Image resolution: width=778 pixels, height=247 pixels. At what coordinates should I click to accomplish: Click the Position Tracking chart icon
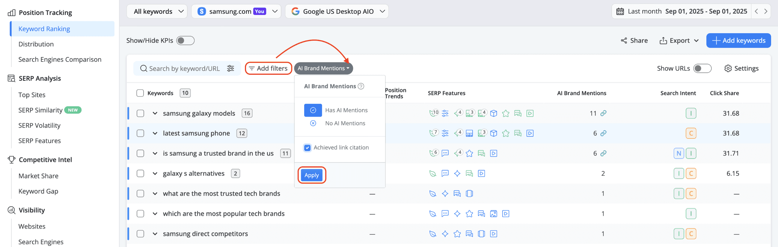point(11,13)
